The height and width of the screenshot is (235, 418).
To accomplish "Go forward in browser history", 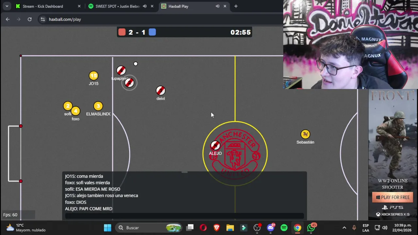I will pos(19,19).
